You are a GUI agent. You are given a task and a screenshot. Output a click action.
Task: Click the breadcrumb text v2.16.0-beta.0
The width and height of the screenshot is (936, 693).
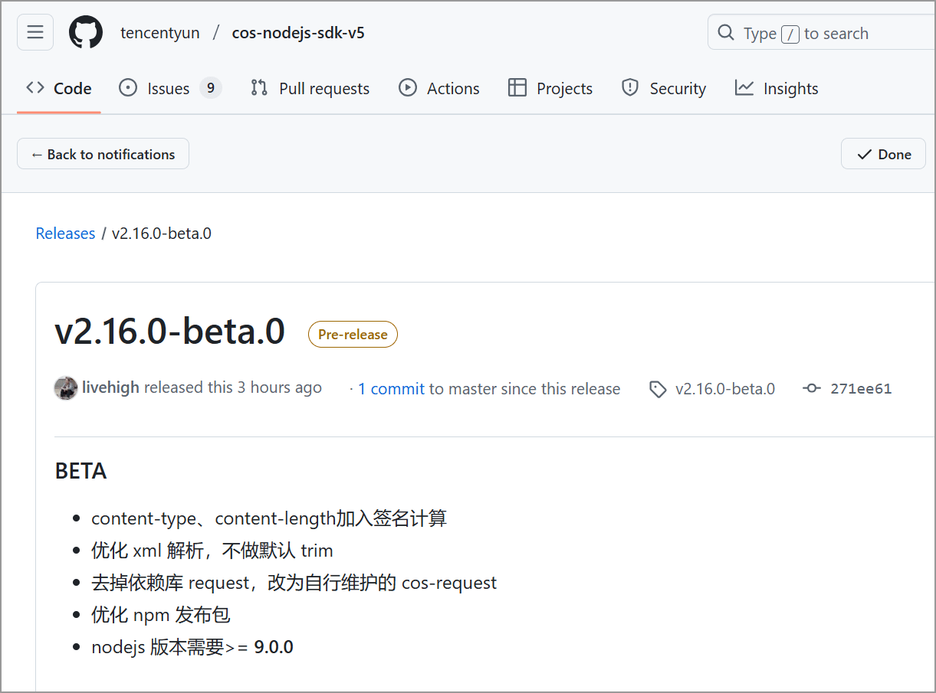tap(162, 234)
